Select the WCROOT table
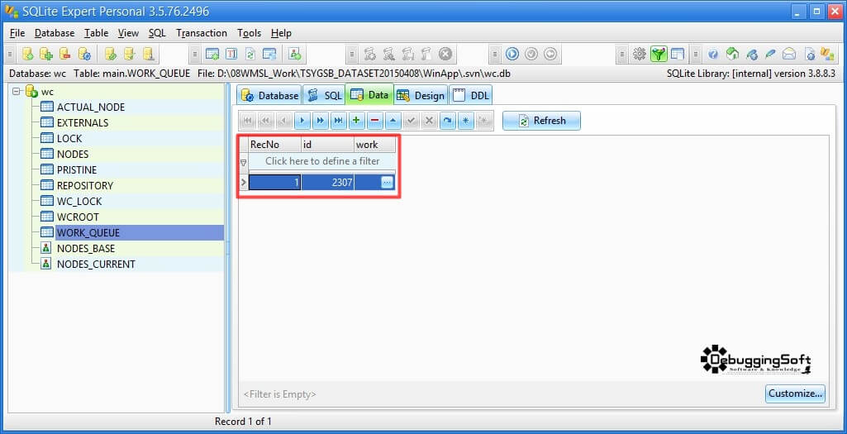 [x=78, y=217]
